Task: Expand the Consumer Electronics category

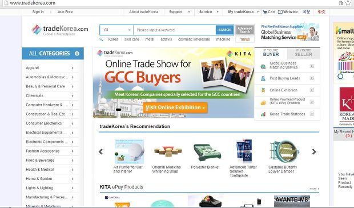Action: tap(73, 123)
